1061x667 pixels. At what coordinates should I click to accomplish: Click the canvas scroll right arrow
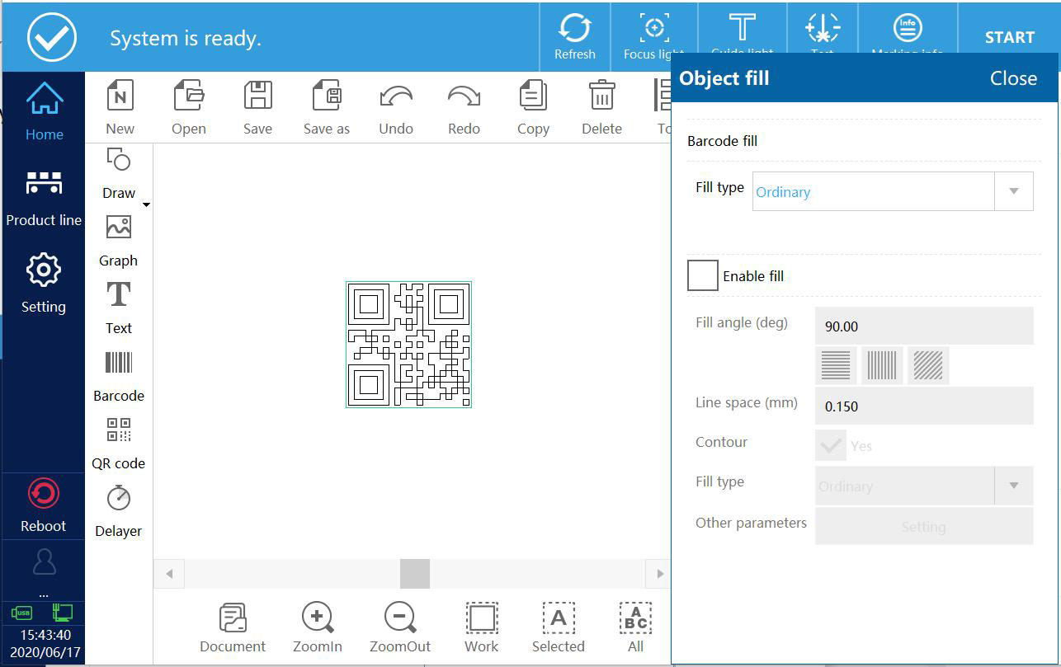coord(660,574)
